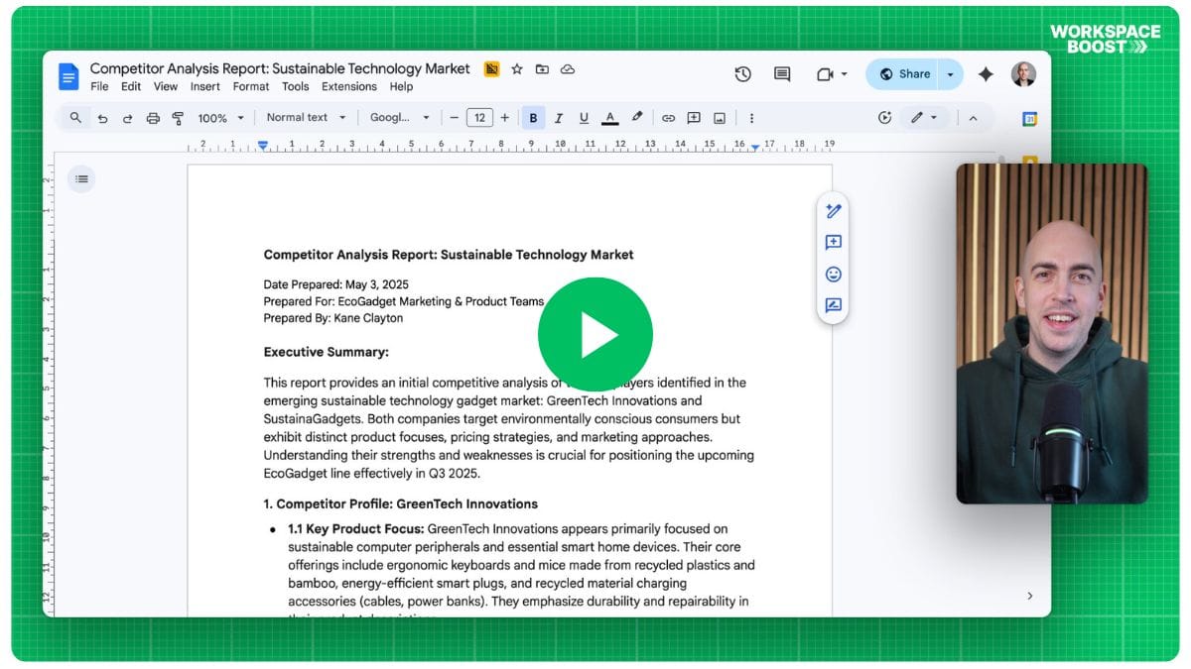The width and height of the screenshot is (1191, 669).
Task: Star this document
Action: (x=517, y=69)
